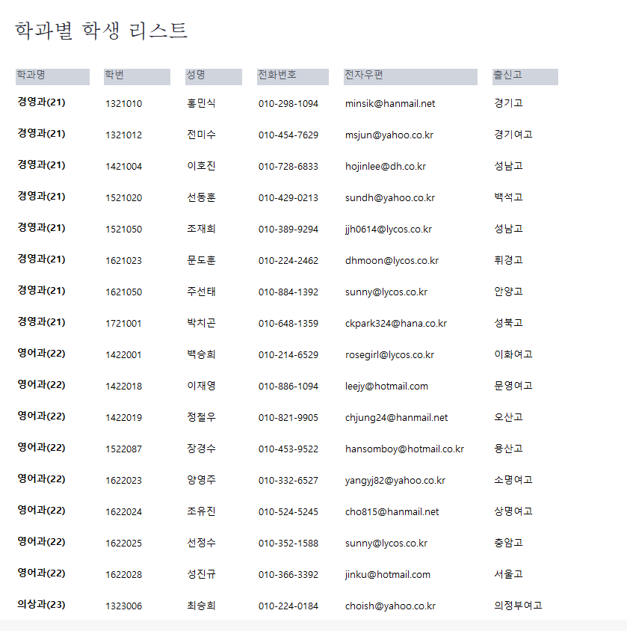627x631 pixels.
Task: Select email hansomboy@hotmail.co.kr
Action: point(404,449)
